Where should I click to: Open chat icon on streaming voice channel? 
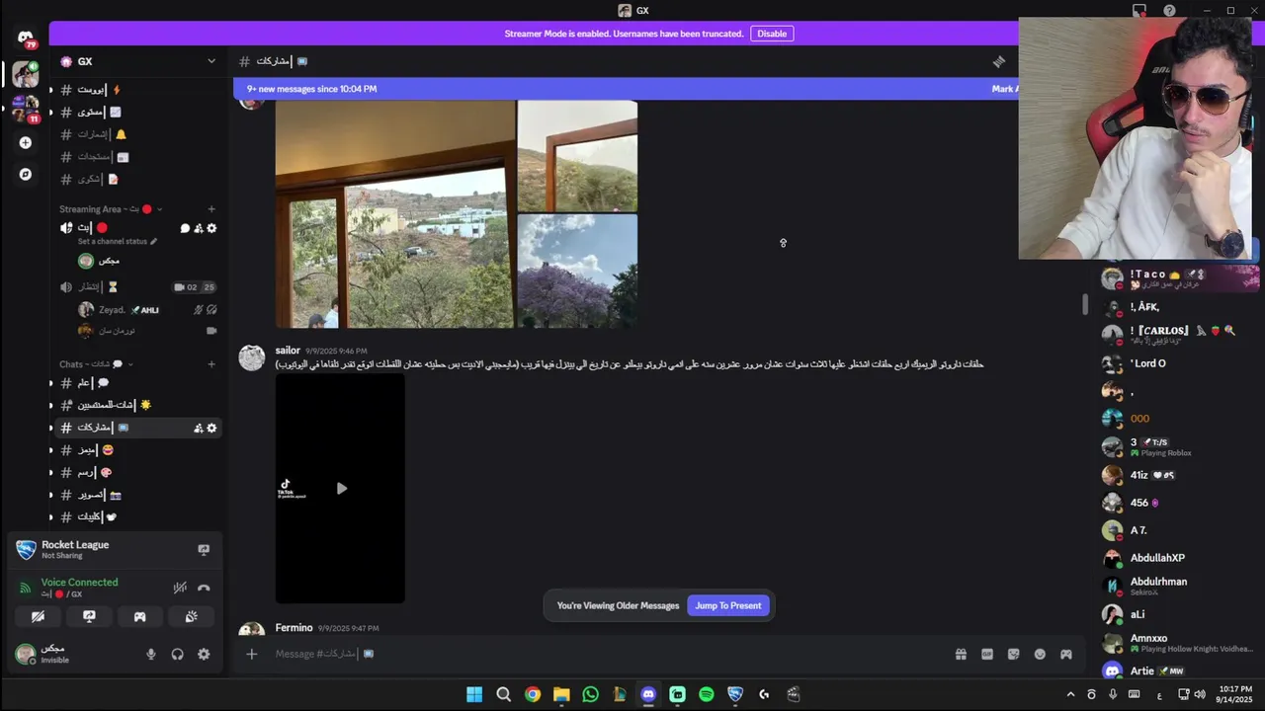point(185,228)
